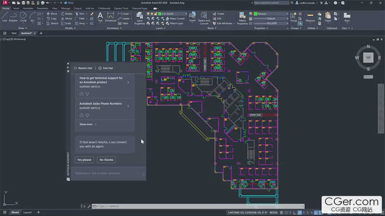Click the Share button in title bar
This screenshot has width=385, height=216.
click(69, 3)
